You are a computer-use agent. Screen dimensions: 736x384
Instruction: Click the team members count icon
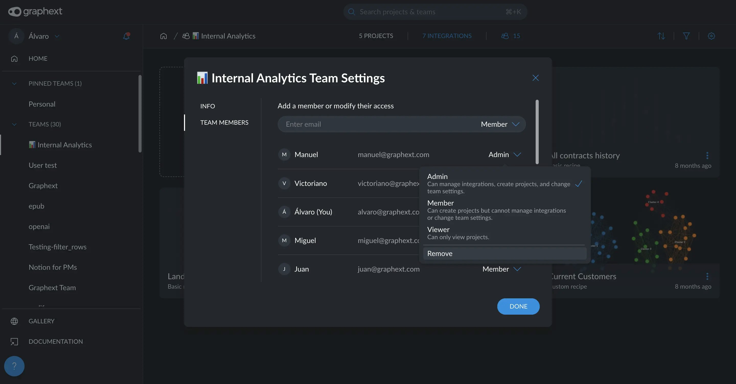(x=505, y=36)
